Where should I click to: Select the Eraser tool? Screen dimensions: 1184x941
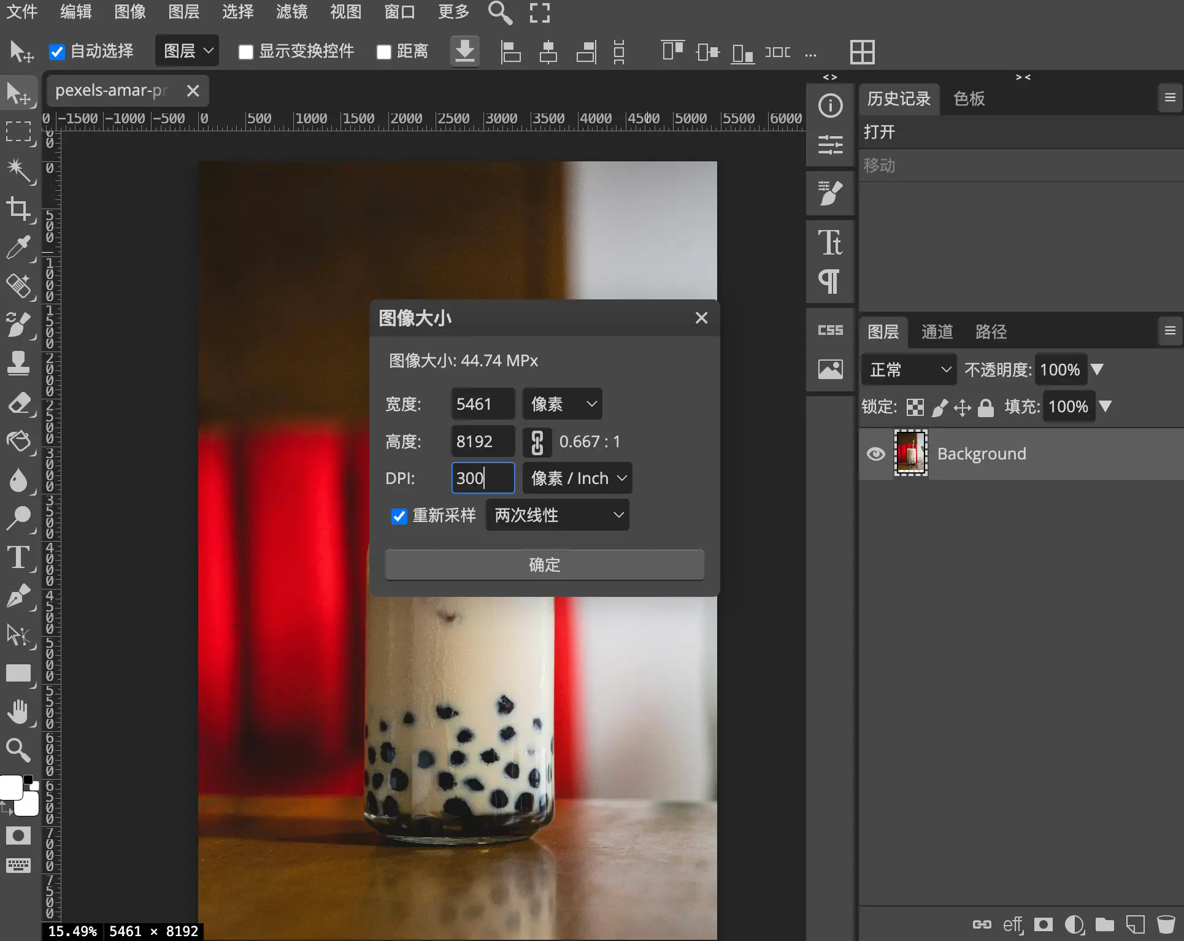coord(20,404)
